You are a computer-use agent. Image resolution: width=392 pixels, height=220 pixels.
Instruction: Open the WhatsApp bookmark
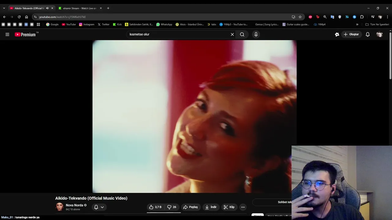coord(164,24)
